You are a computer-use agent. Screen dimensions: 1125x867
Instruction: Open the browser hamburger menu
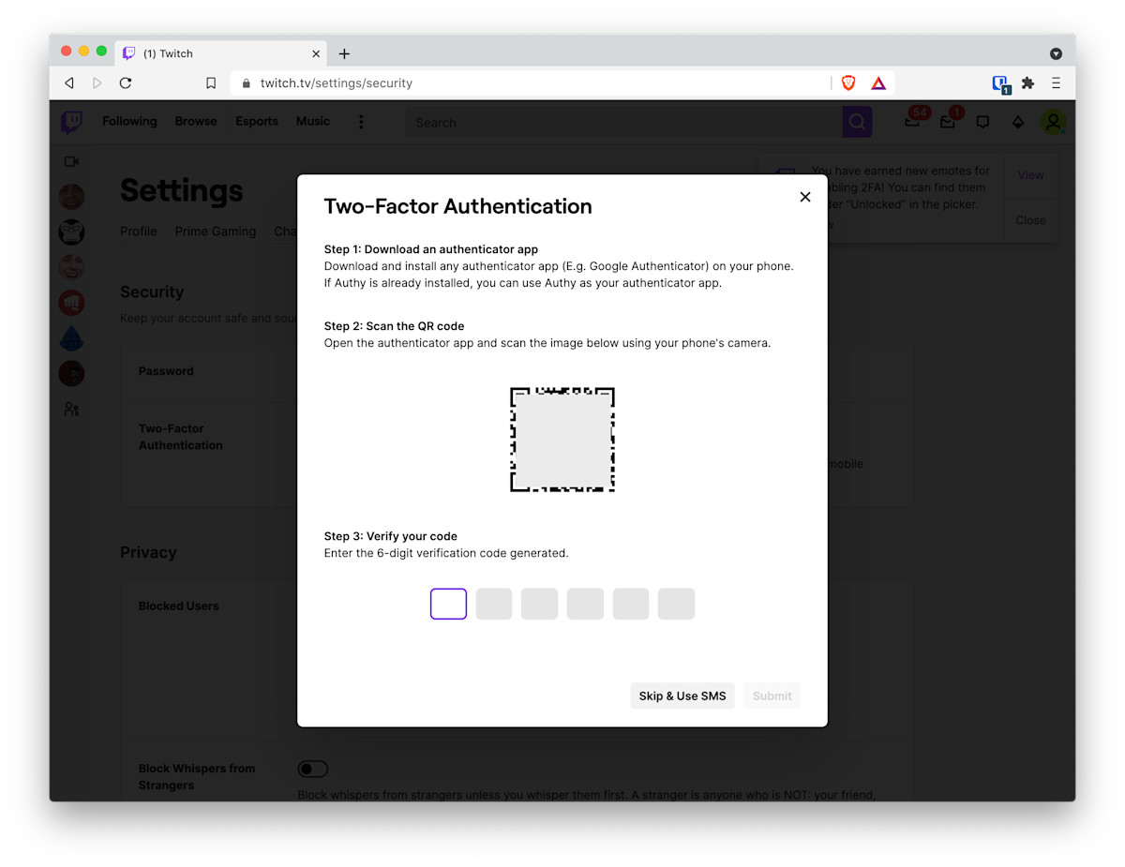point(1056,83)
